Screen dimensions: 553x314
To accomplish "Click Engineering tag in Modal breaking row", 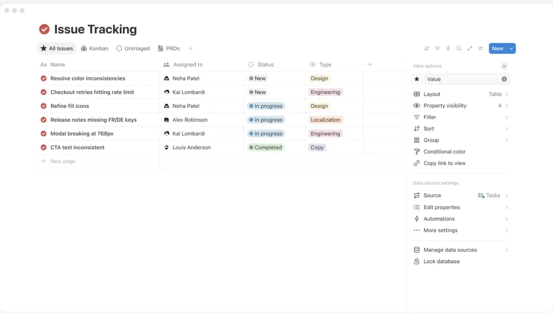I will tap(325, 133).
